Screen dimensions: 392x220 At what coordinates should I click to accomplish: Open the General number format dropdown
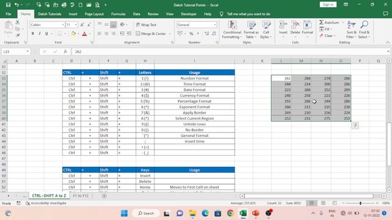(215, 24)
